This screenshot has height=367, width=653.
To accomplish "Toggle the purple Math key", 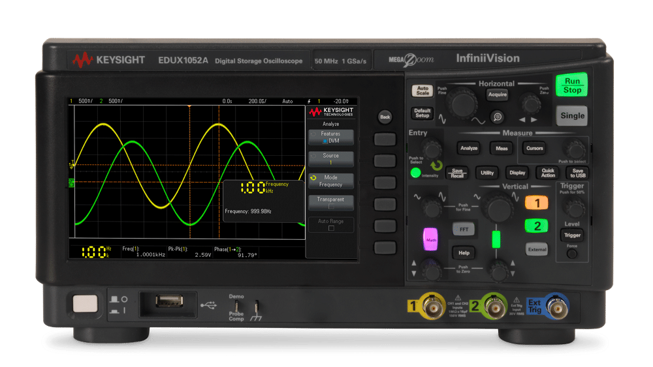I will [x=430, y=239].
